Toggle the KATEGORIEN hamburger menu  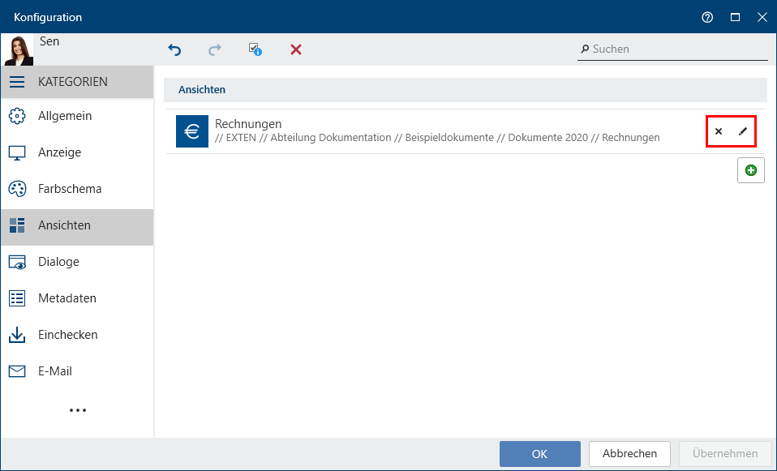click(17, 82)
